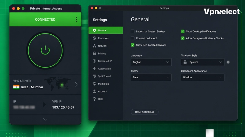Open the Help settings tab
The height and width of the screenshot is (137, 245).
106,99
